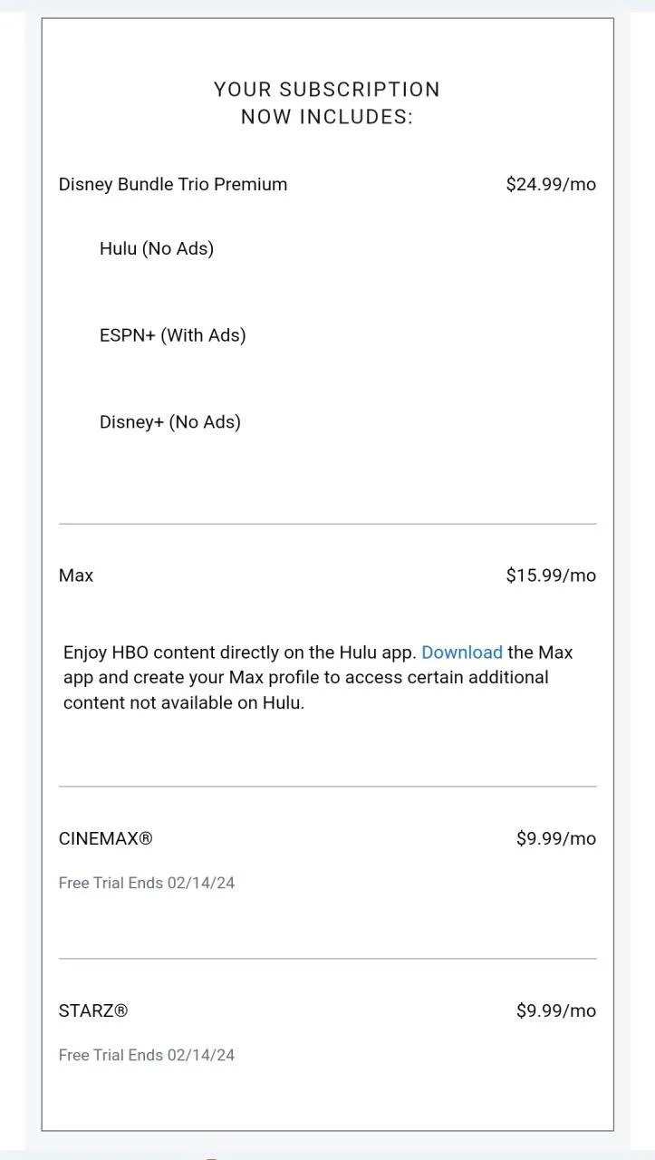Select the Disney+ (No Ads) line item
The height and width of the screenshot is (1160, 655).
pyautogui.click(x=170, y=422)
